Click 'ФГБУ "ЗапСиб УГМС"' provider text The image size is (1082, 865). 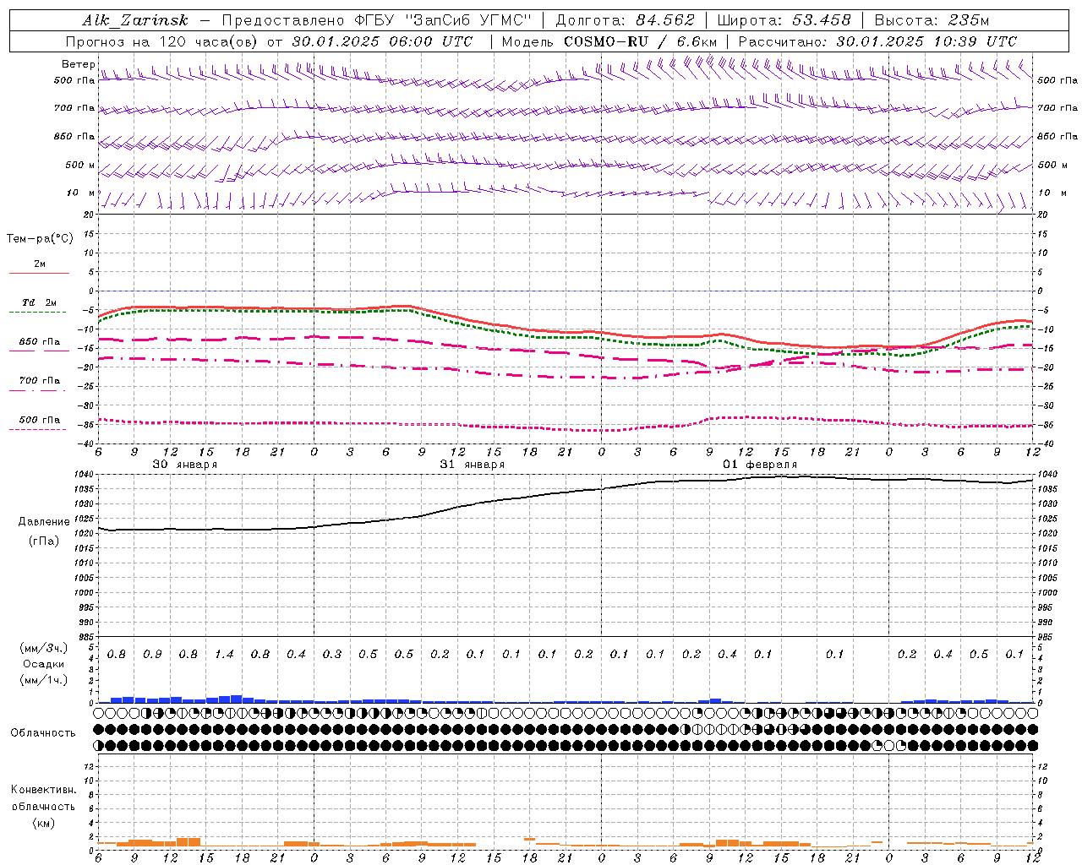coord(443,20)
